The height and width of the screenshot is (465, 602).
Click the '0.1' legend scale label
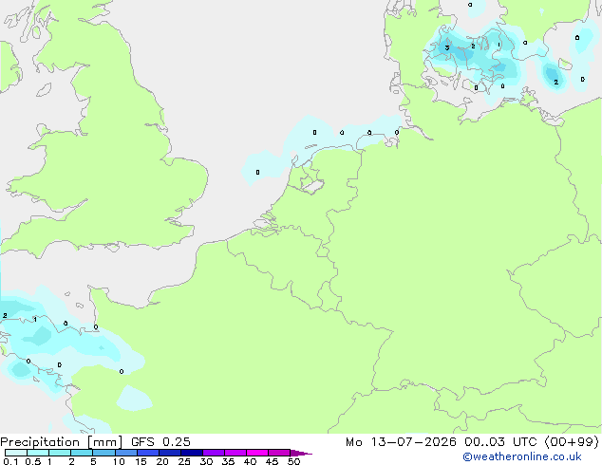10,461
